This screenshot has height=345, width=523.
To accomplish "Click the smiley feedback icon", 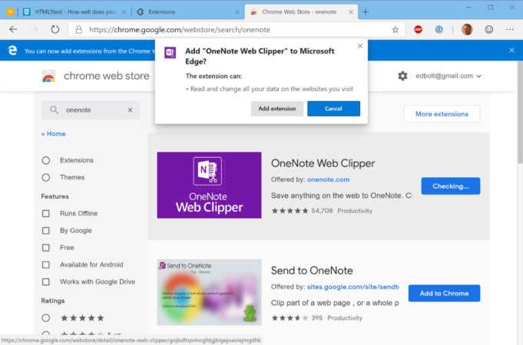I will [489, 30].
